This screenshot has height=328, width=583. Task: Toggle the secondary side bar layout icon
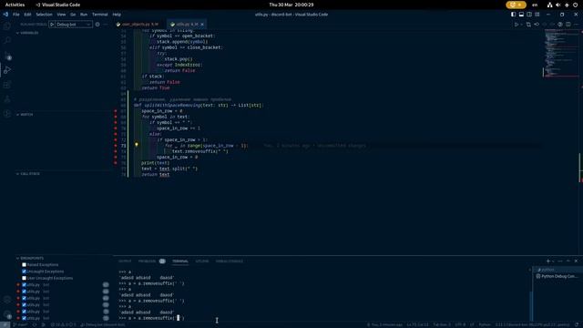coord(529,15)
